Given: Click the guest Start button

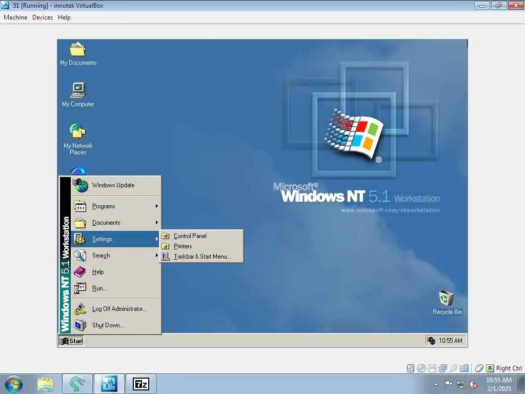Looking at the screenshot, I should pyautogui.click(x=71, y=341).
